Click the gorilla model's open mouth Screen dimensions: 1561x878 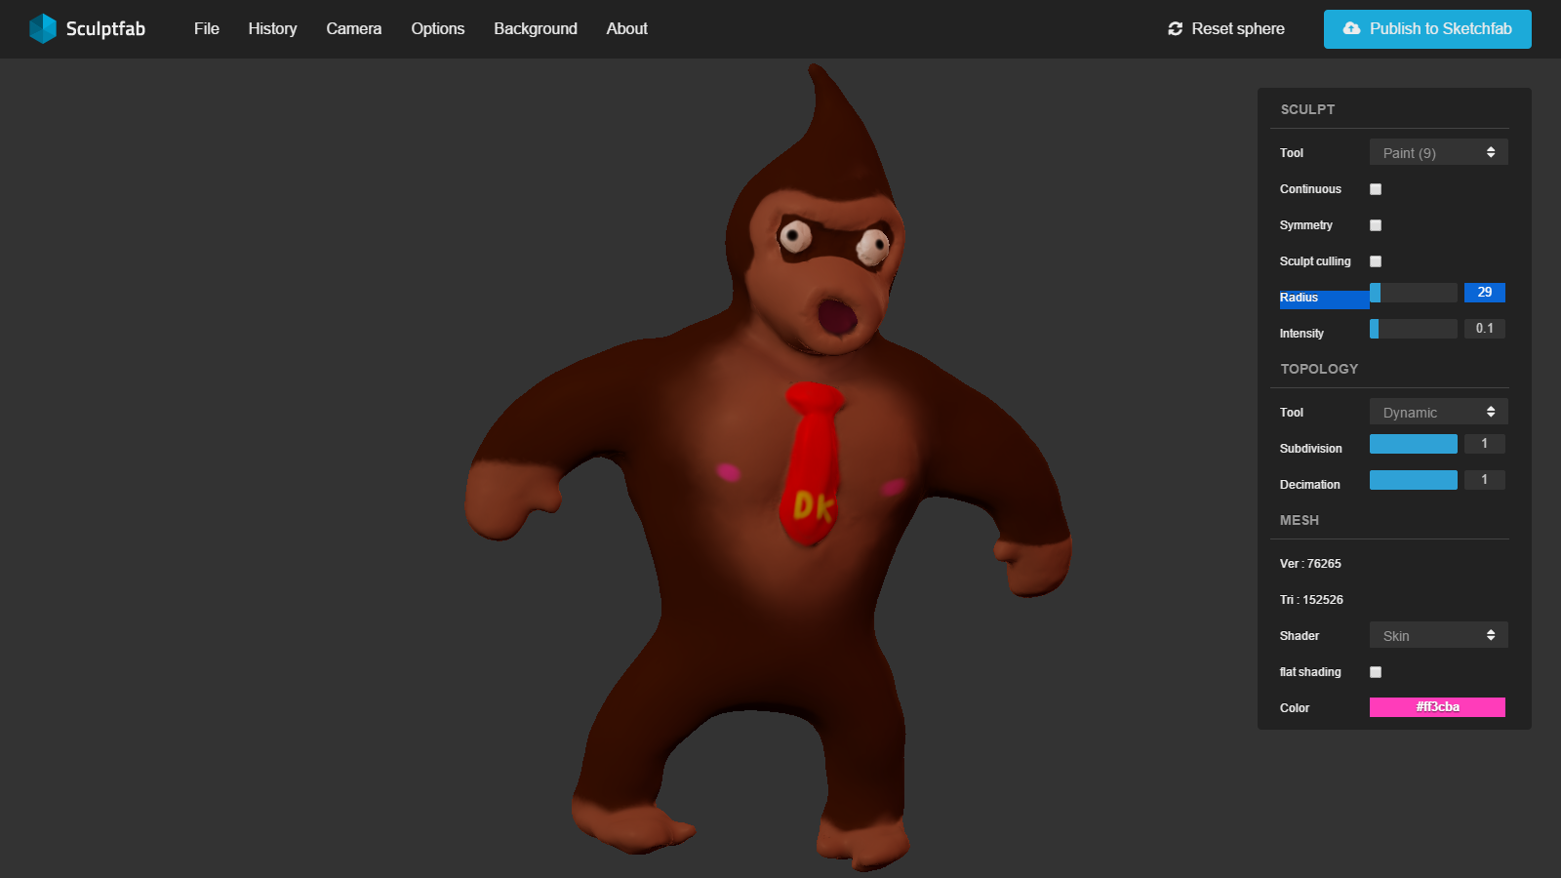[x=837, y=316]
